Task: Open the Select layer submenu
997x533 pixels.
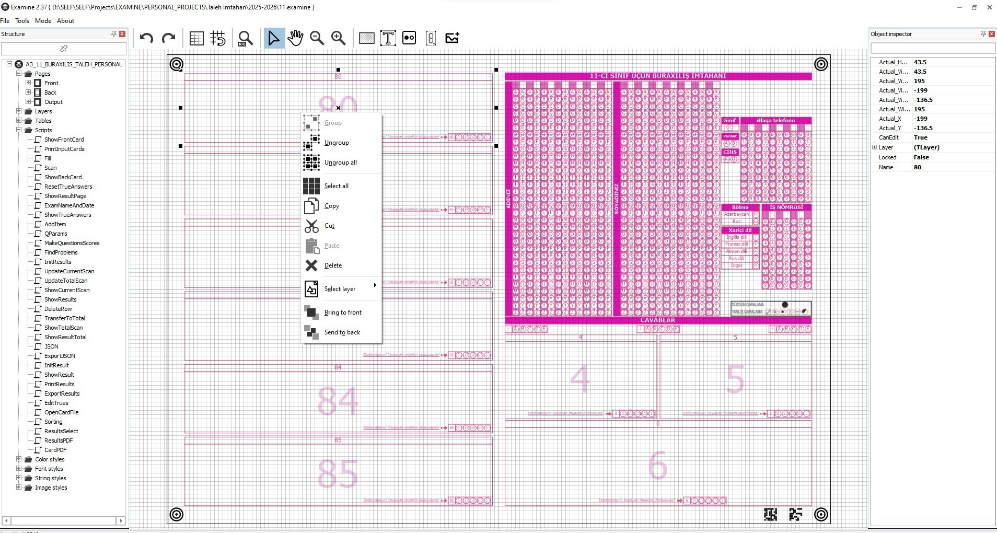Action: (x=341, y=289)
